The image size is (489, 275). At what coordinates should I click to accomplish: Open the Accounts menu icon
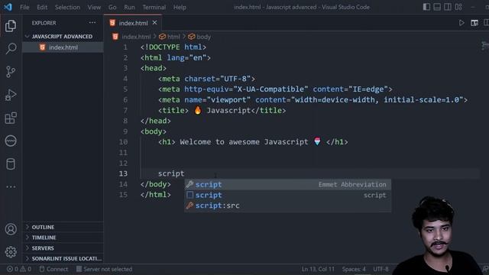(x=11, y=229)
